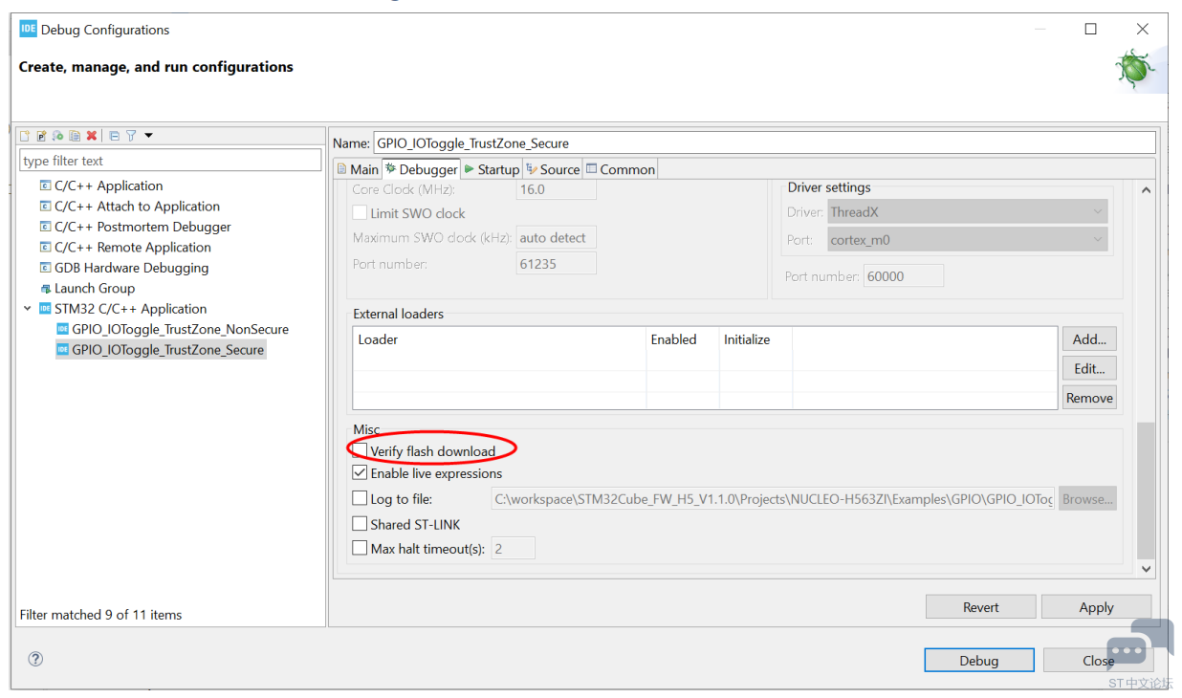The width and height of the screenshot is (1182, 698).
Task: Click the red Delete configuration icon
Action: click(x=92, y=136)
